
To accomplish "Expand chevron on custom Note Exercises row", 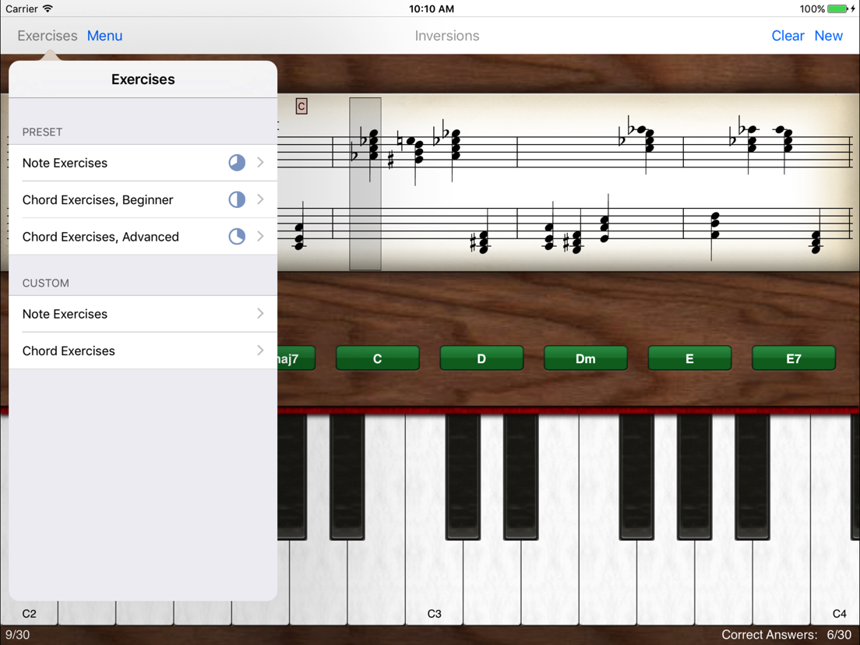I will coord(260,313).
